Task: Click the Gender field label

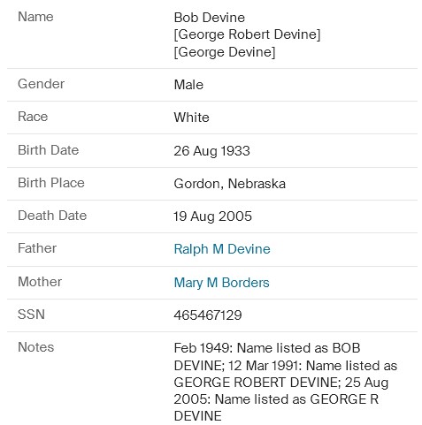Action: pos(41,84)
